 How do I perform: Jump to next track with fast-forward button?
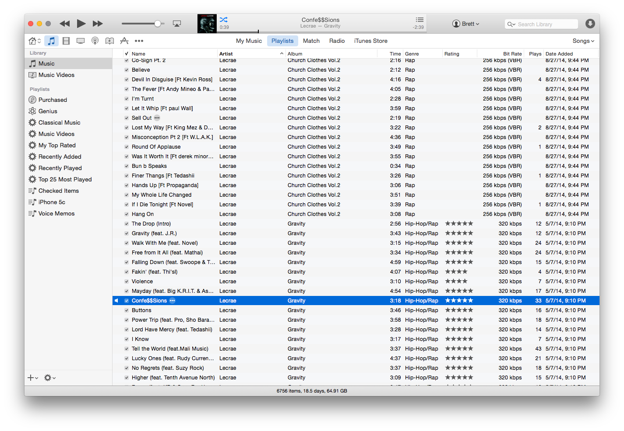tap(98, 24)
